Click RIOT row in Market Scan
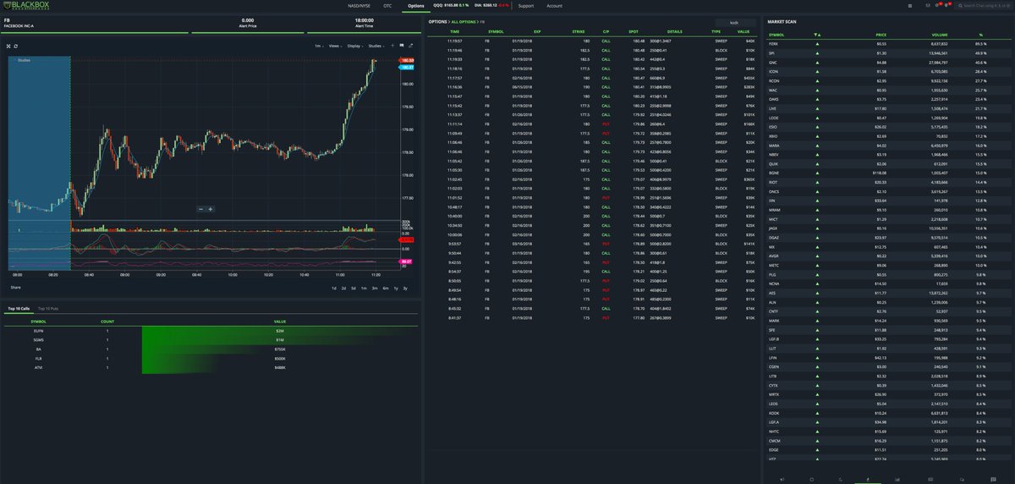Viewport: 1015px width, 484px height. (x=886, y=182)
